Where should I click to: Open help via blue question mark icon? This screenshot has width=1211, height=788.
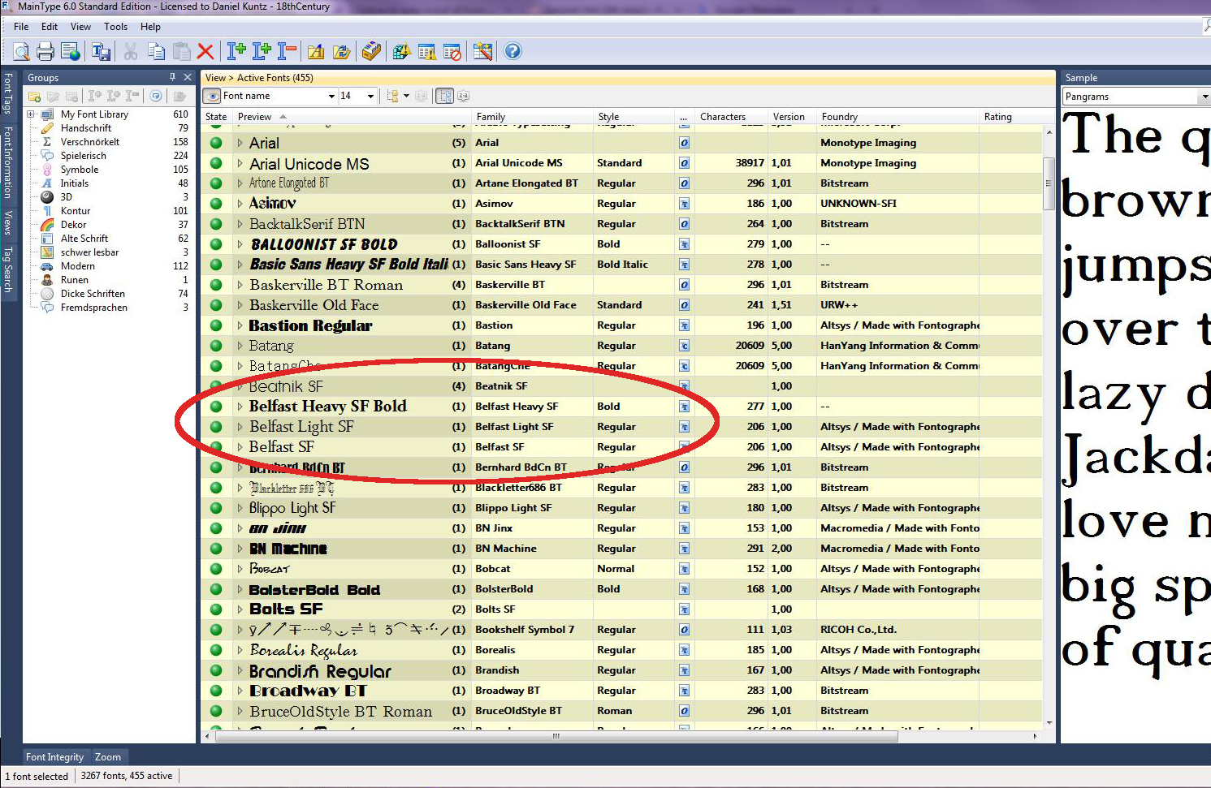tap(513, 51)
